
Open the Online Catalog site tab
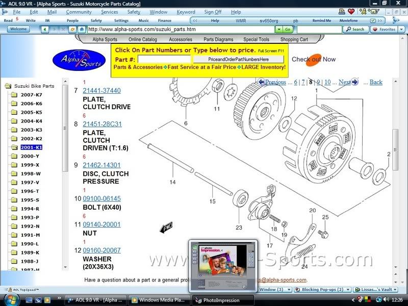click(x=143, y=39)
